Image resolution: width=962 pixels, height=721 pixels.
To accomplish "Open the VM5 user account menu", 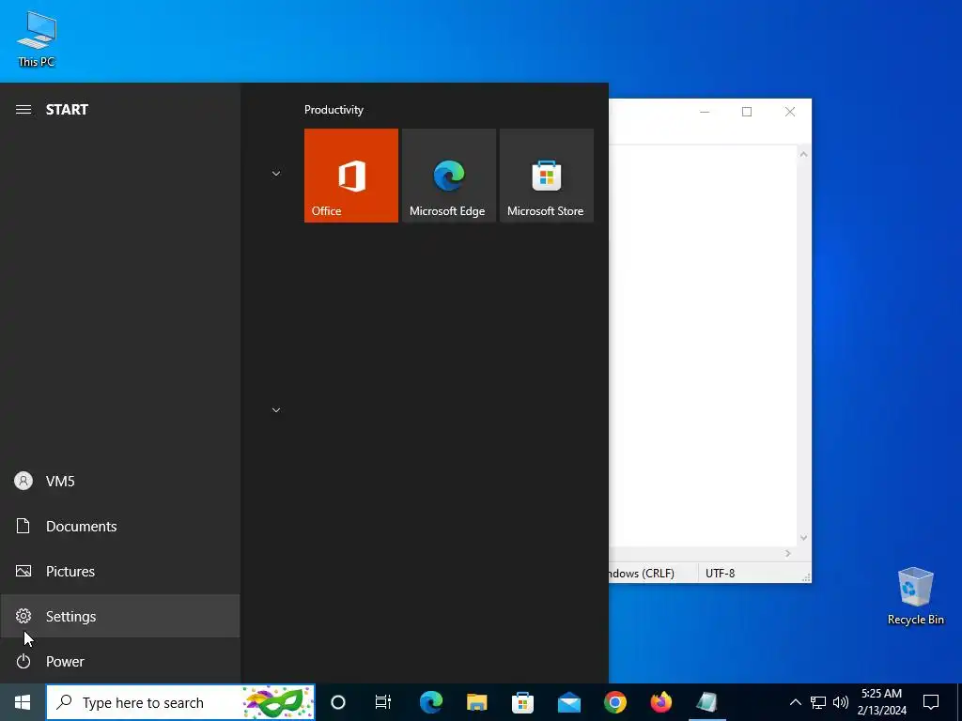I will [120, 482].
